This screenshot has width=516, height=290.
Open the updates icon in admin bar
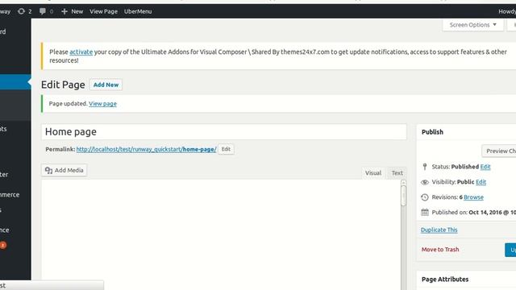coord(25,11)
